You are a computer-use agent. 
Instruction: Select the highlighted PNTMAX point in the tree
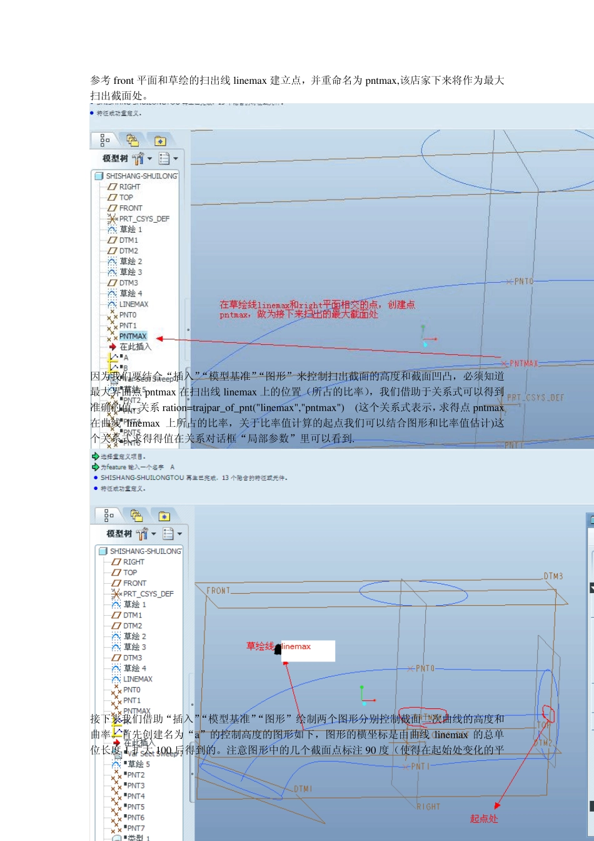pyautogui.click(x=133, y=336)
